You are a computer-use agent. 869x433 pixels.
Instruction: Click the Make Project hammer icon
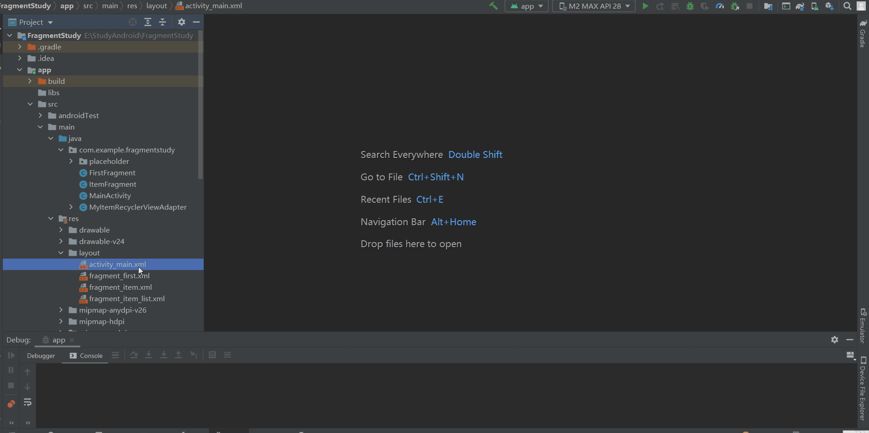(493, 6)
